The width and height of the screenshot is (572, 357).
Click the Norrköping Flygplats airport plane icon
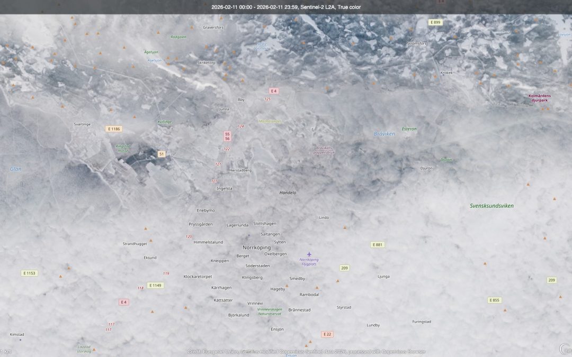[x=309, y=254]
